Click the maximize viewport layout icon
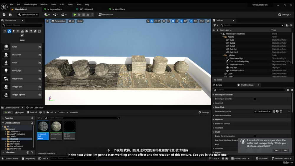295x166 pixels. coord(208,21)
